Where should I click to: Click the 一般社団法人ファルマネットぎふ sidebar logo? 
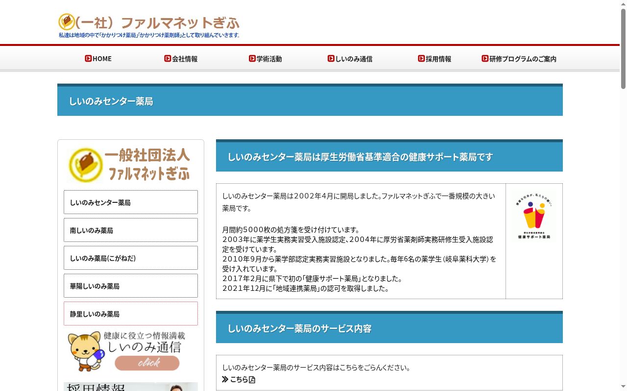(130, 165)
